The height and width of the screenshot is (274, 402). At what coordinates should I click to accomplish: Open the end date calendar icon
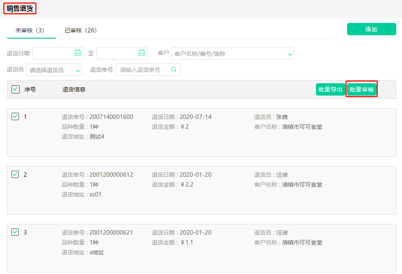coord(142,53)
